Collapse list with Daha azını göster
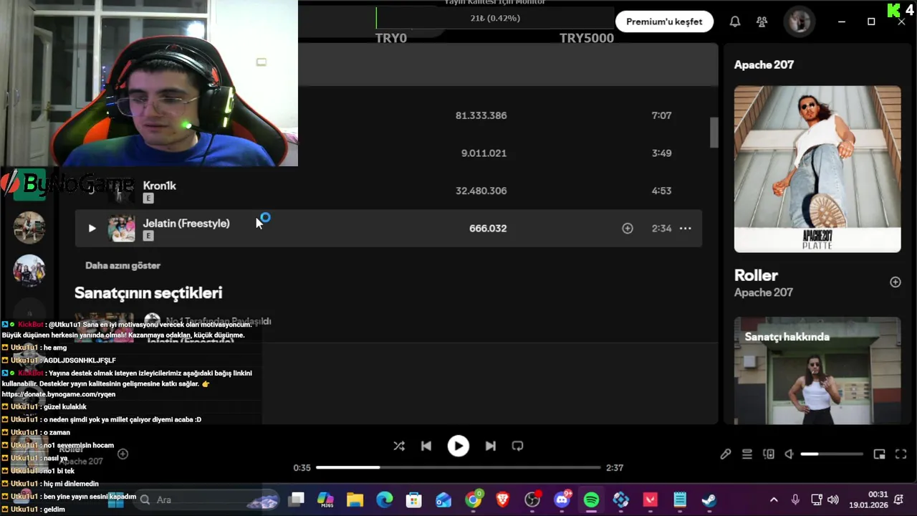Image resolution: width=917 pixels, height=516 pixels. click(123, 265)
